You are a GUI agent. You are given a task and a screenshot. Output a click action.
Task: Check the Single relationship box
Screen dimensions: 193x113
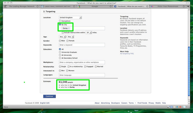pyautogui.click(x=60, y=67)
